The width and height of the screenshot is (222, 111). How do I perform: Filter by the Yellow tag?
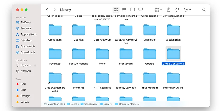click(x=22, y=102)
